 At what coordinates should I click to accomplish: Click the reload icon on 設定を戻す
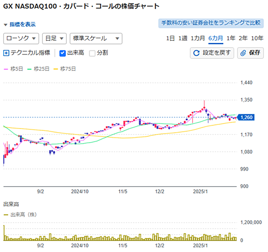(x=196, y=53)
